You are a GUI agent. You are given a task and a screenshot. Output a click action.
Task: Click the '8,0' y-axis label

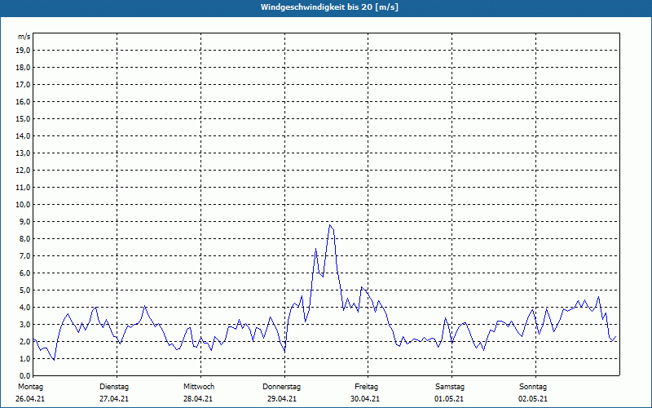point(25,239)
